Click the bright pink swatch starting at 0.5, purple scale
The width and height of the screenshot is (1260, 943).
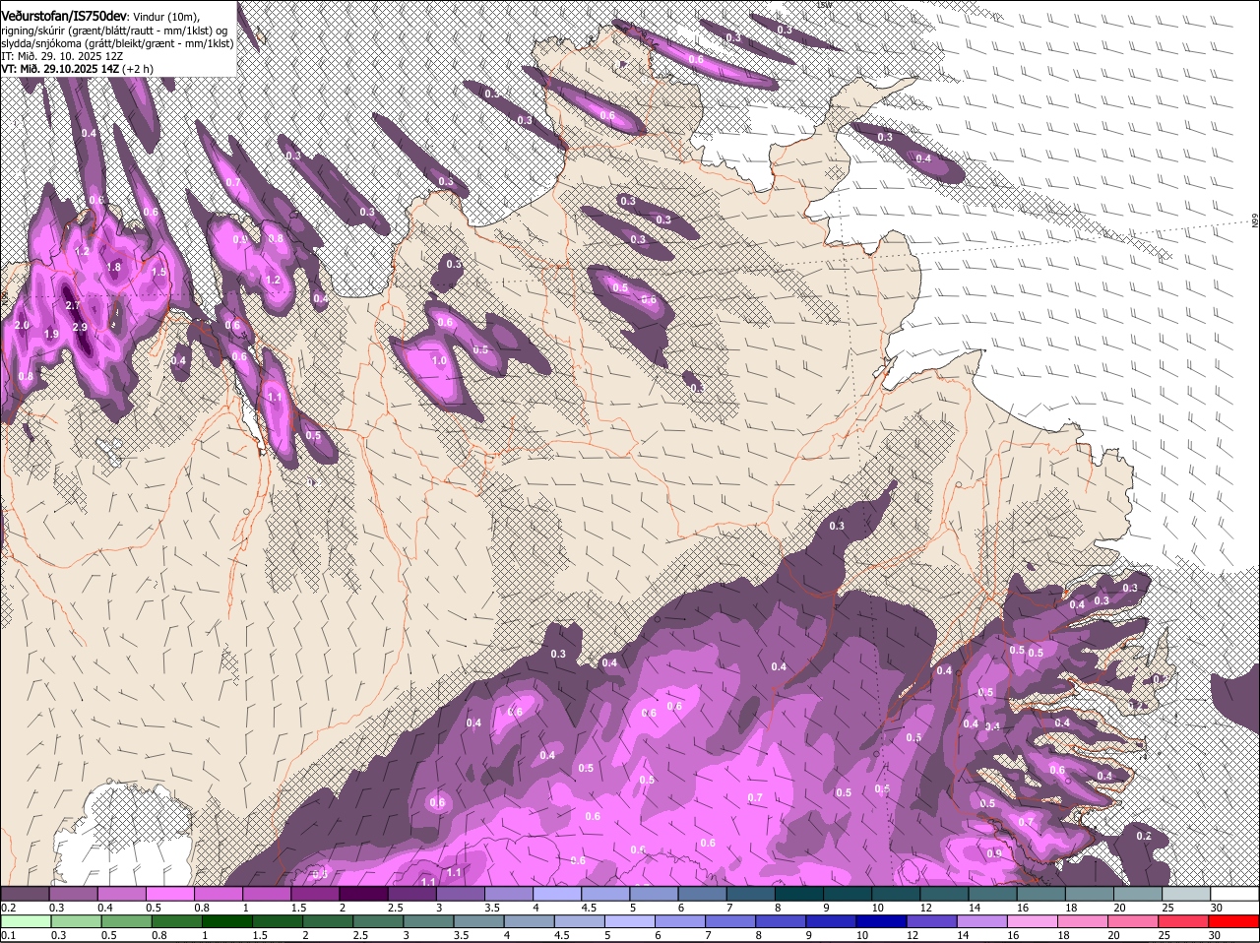[x=169, y=894]
